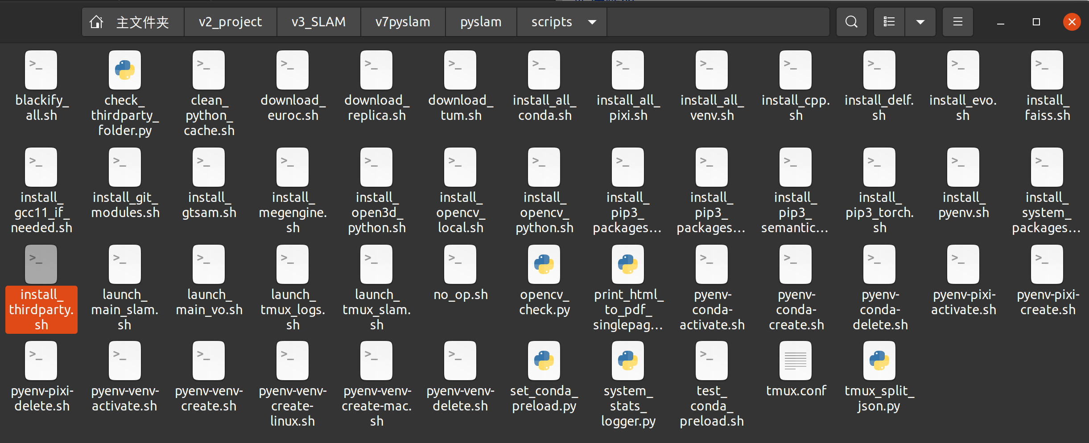Open the hamburger main menu
The height and width of the screenshot is (443, 1089).
click(x=957, y=22)
